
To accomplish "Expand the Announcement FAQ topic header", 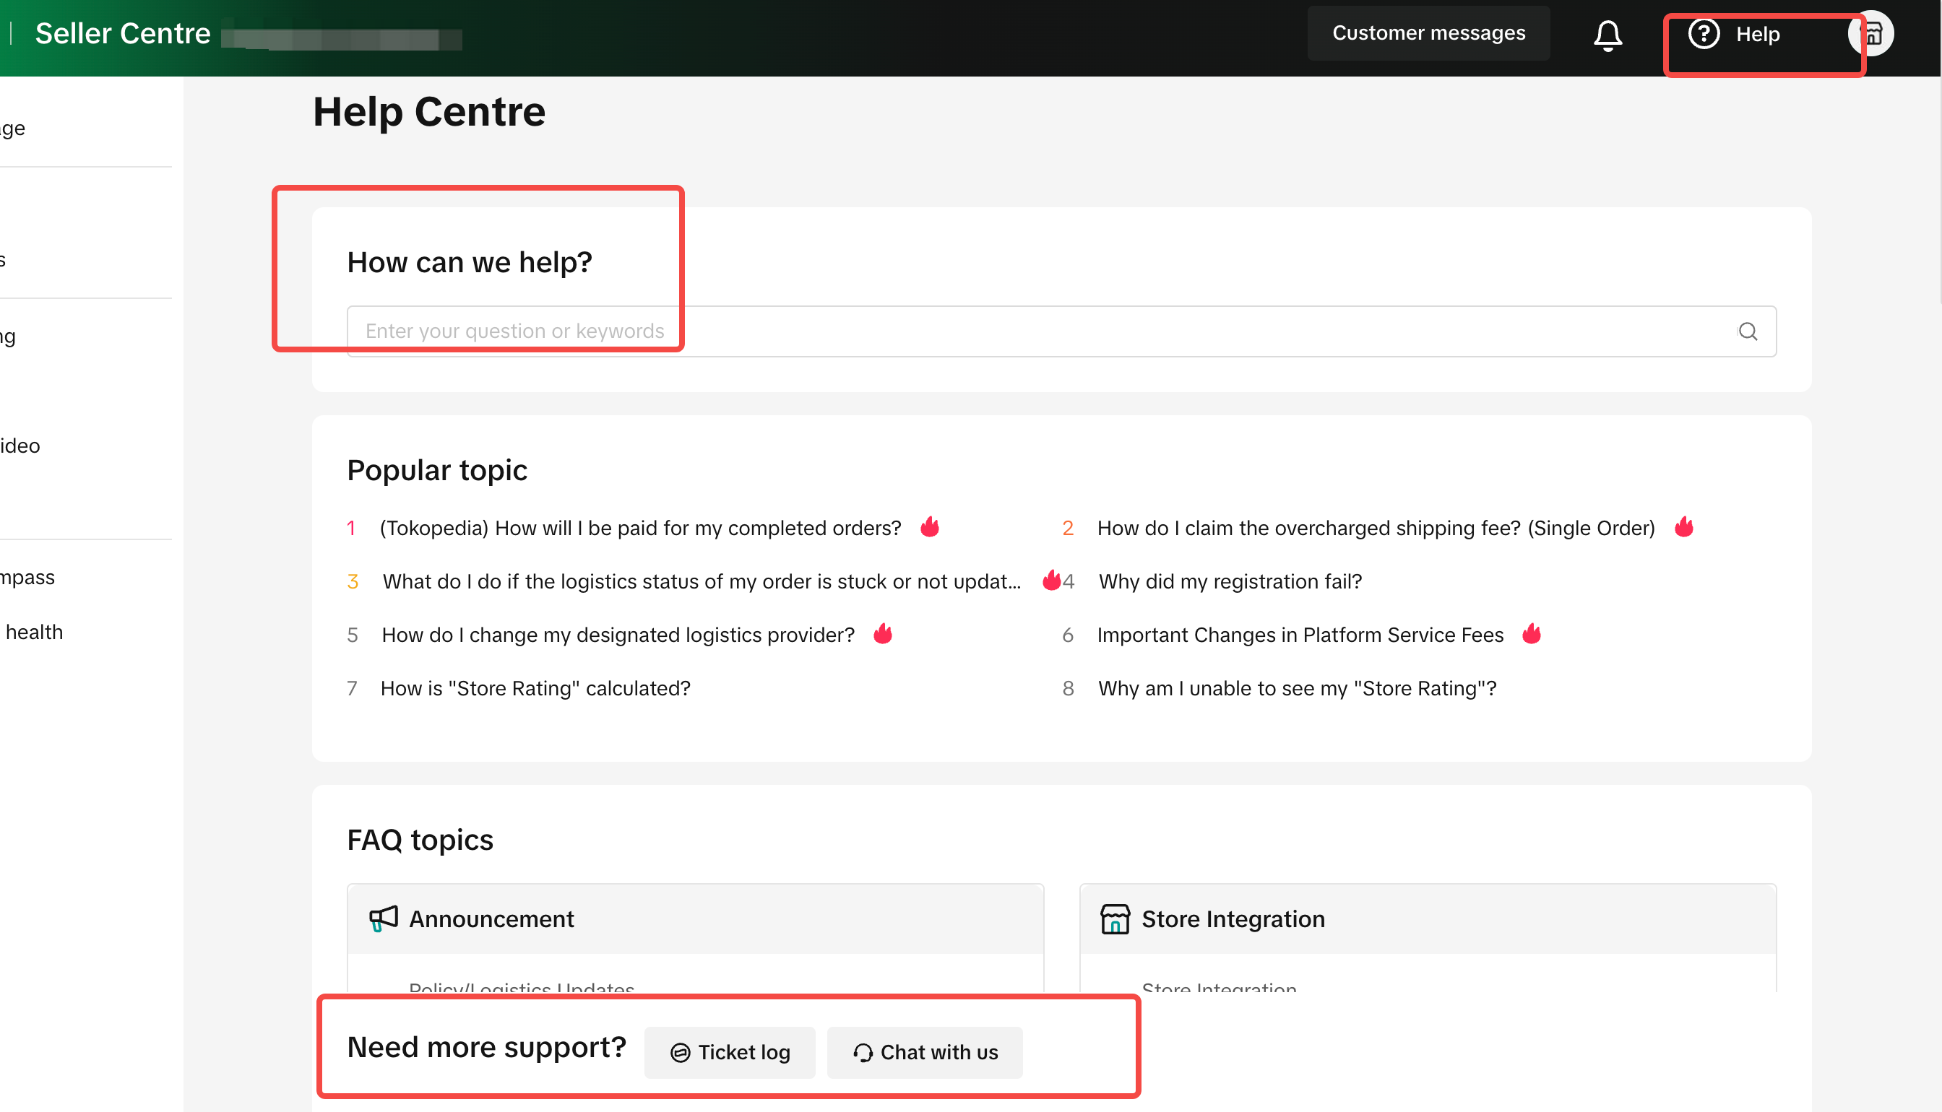I will pyautogui.click(x=694, y=918).
